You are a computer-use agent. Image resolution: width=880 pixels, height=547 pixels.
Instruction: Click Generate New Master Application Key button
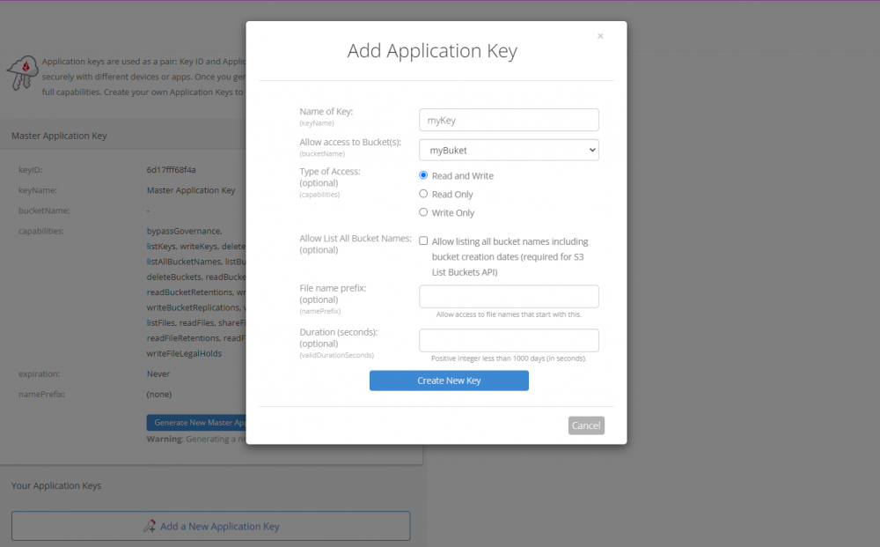[196, 422]
